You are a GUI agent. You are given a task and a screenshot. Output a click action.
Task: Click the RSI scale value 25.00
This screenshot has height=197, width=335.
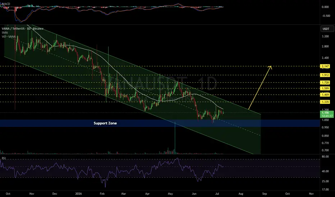pos(325,181)
